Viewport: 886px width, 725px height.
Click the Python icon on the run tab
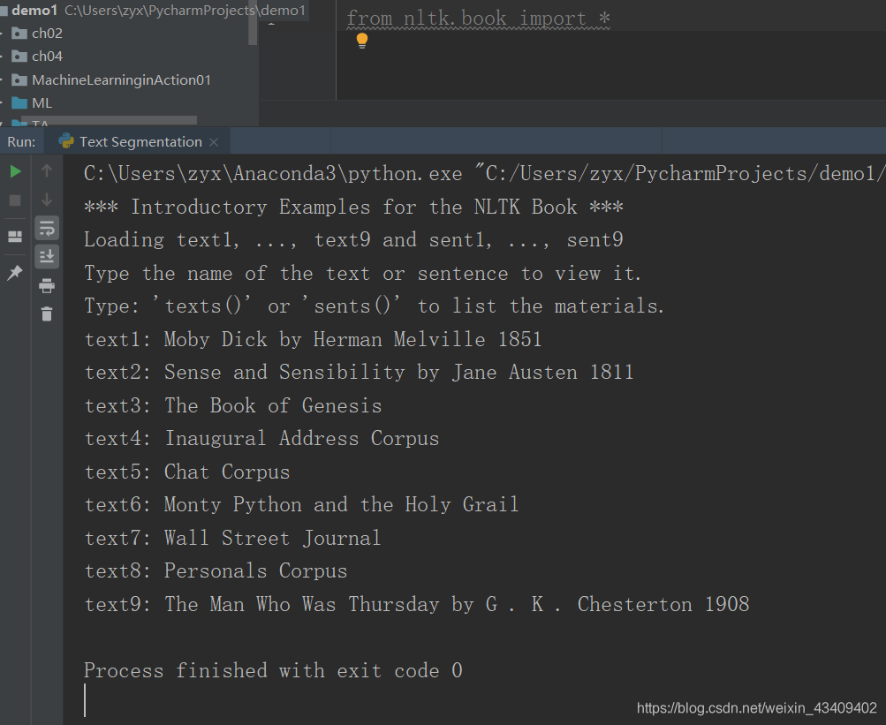click(x=66, y=141)
